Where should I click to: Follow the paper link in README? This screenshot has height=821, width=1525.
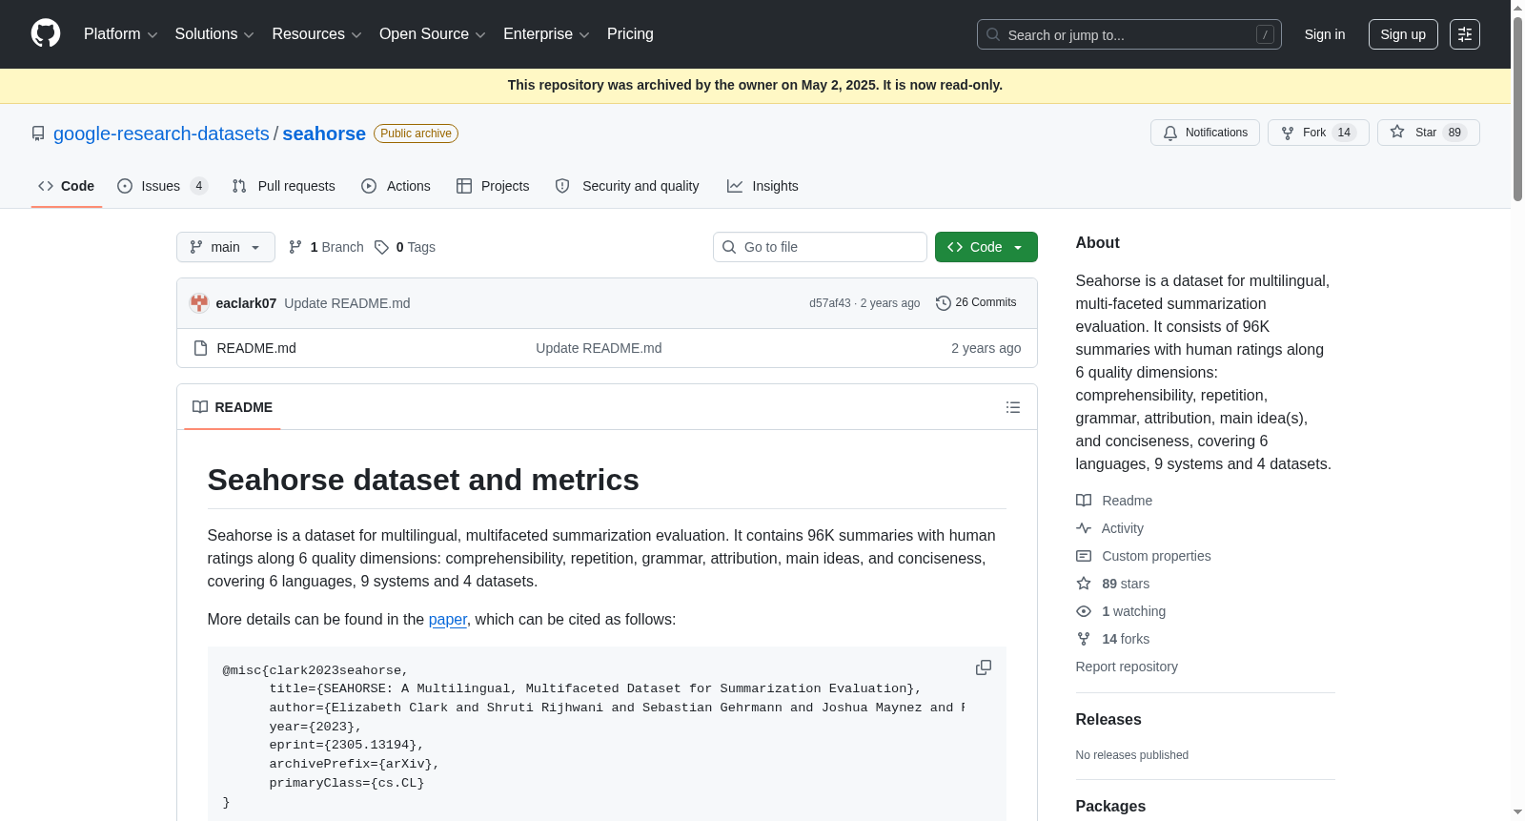[x=448, y=620]
